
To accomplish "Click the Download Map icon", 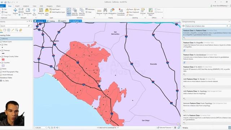I will click(151, 10).
